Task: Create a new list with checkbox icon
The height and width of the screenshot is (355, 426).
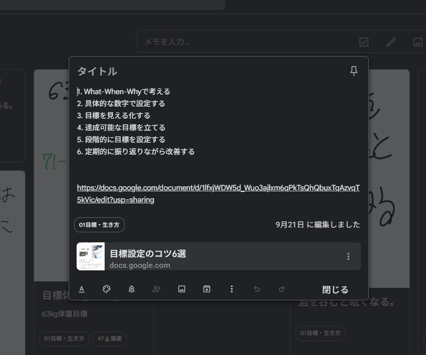Action: click(364, 42)
